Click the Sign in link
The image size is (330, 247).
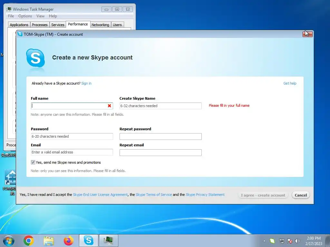(x=86, y=83)
